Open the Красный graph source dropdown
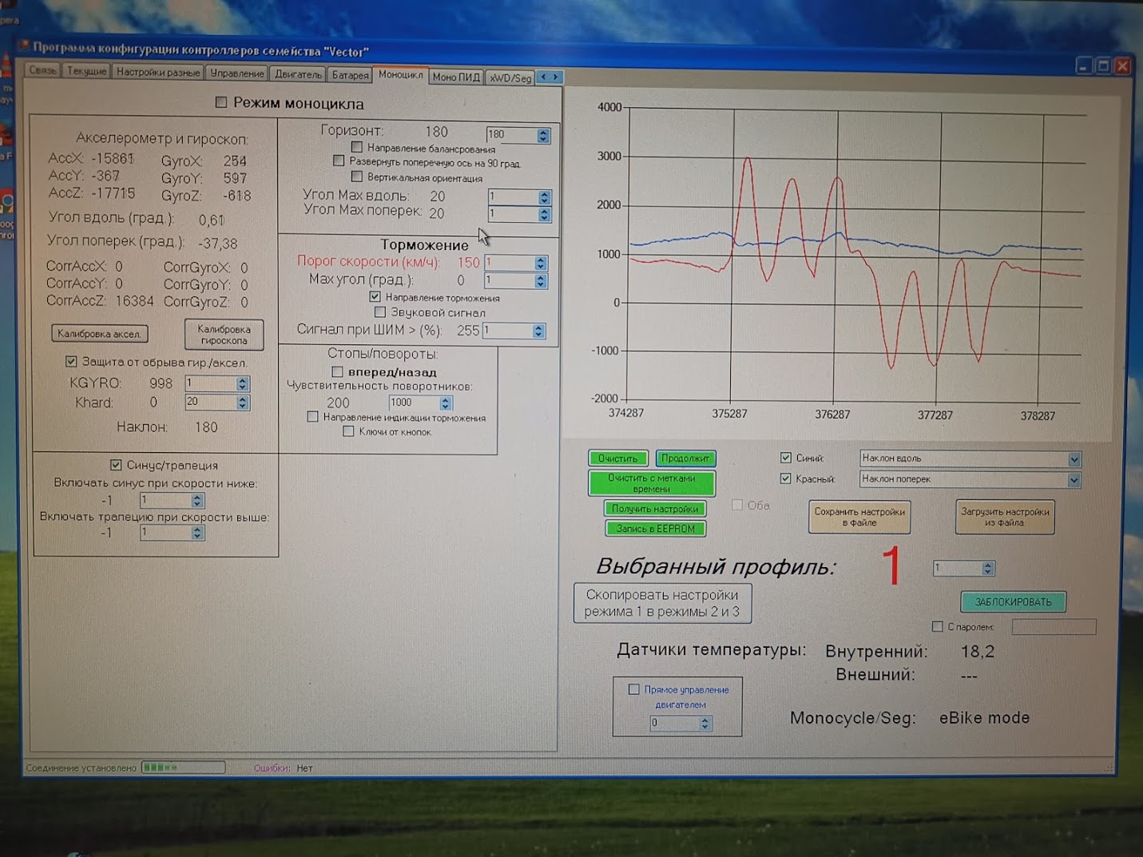Viewport: 1143px width, 857px height. click(x=1074, y=480)
